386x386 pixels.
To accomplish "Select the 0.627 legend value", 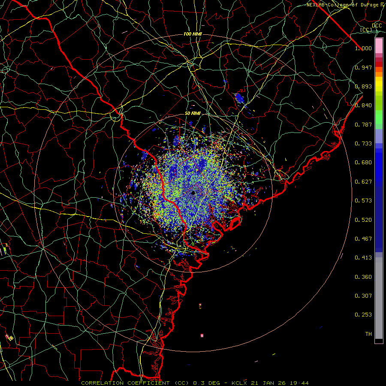I will click(363, 182).
